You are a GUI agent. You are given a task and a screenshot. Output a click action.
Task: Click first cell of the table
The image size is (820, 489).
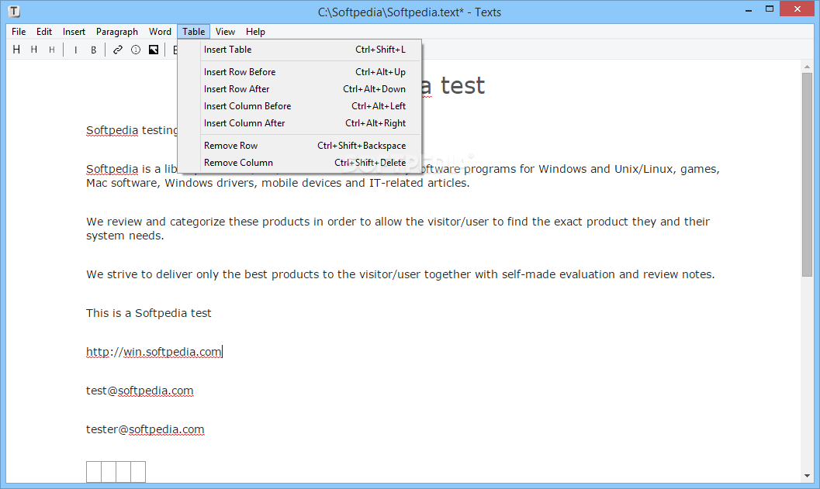(94, 472)
